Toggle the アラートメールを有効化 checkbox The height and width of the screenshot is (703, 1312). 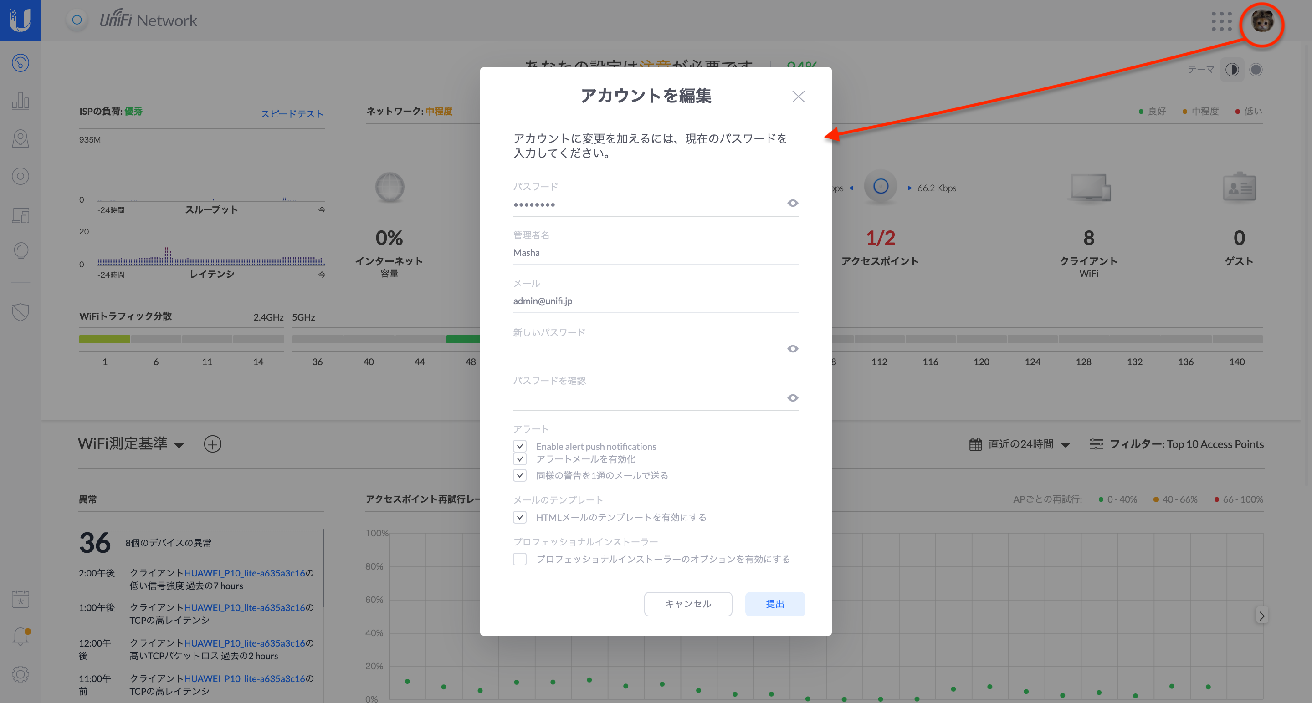click(x=519, y=458)
